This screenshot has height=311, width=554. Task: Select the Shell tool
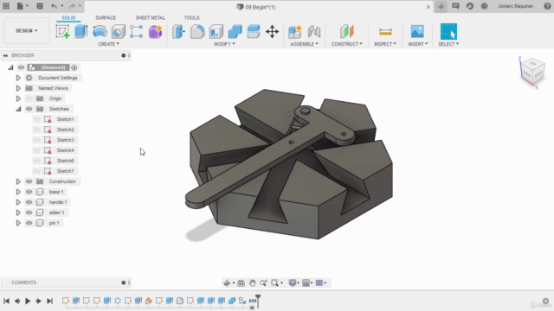[216, 32]
